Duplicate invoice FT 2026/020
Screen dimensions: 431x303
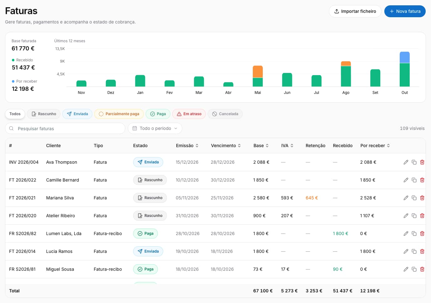[414, 216]
